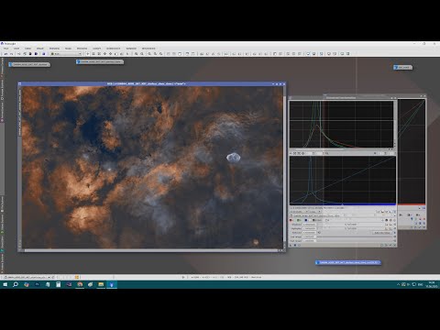The height and width of the screenshot is (330, 440).
Task: Open the Image menu
Action: pos(40,49)
